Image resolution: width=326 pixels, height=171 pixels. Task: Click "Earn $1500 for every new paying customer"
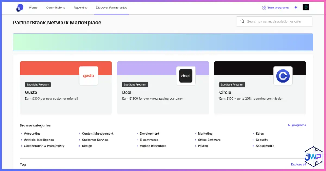point(152,99)
